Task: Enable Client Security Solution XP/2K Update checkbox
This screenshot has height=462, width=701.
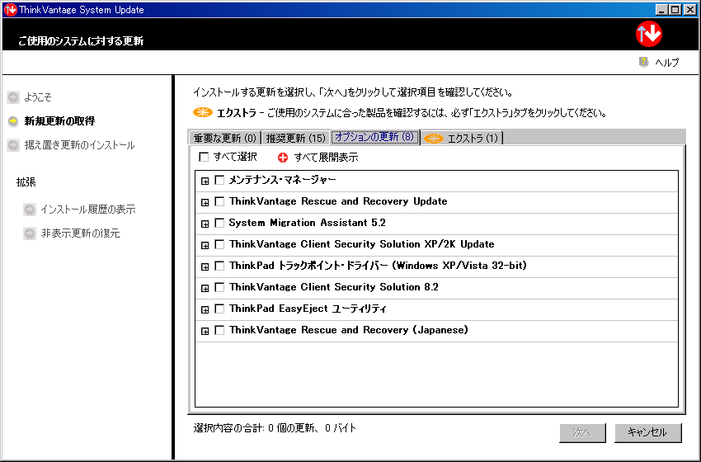Action: coord(219,244)
